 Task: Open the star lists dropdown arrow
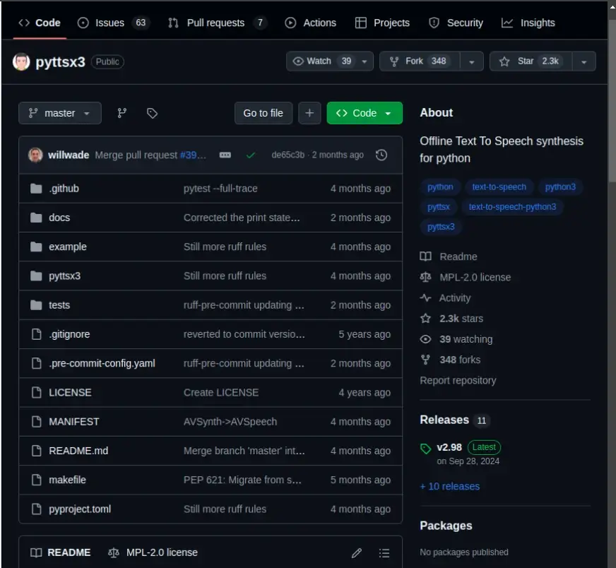[584, 61]
